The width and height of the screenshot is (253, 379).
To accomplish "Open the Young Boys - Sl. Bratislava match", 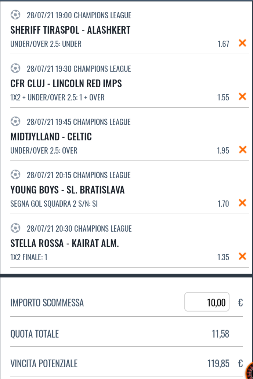I will point(68,190).
